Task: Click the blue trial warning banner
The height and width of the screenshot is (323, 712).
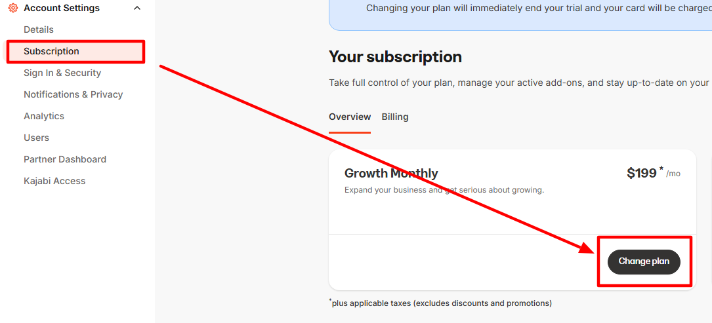Action: [x=518, y=9]
